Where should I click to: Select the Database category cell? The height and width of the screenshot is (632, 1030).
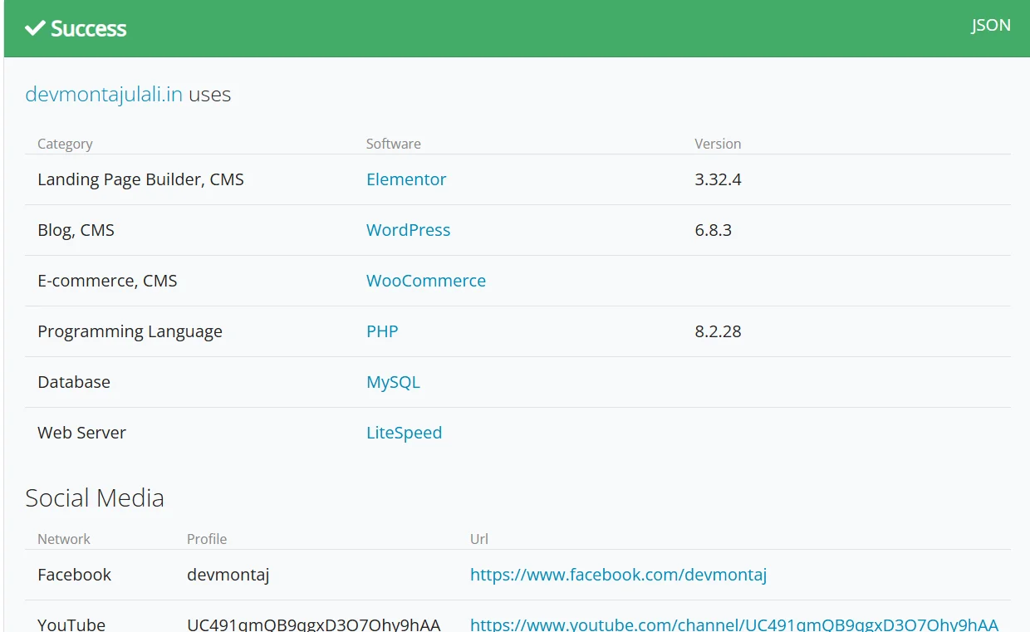[74, 382]
